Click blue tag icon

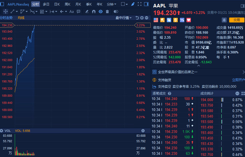[x=169, y=20]
